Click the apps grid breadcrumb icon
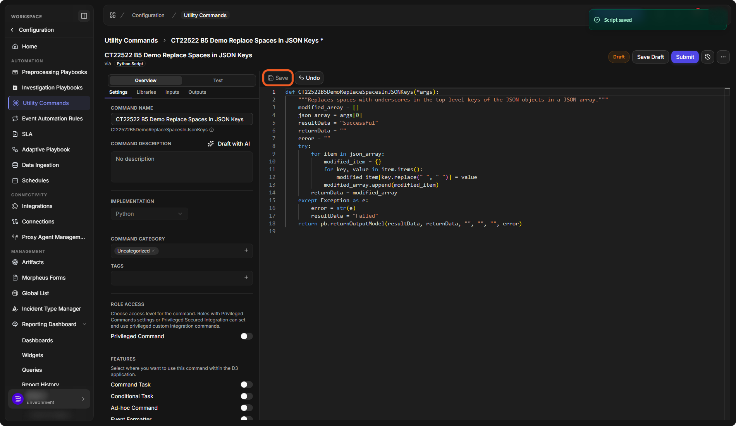Screen dimensions: 736x426 click(113, 15)
